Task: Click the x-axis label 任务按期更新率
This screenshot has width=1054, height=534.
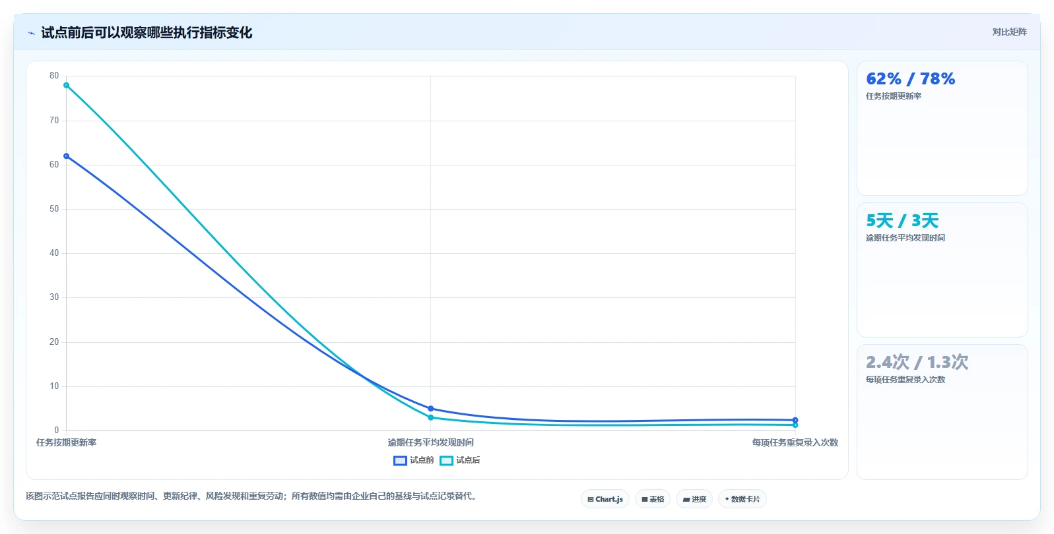Action: click(66, 442)
